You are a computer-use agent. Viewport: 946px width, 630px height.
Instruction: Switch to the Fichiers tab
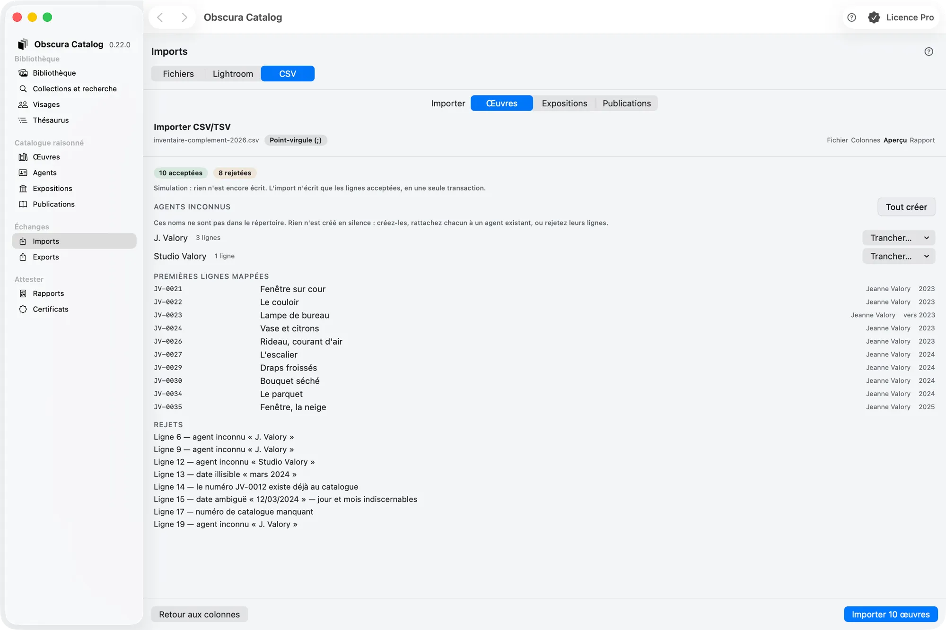tap(178, 74)
